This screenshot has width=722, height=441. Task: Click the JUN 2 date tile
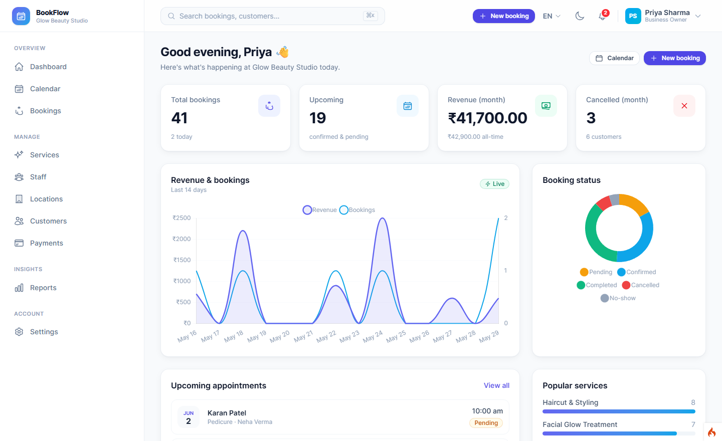tap(189, 417)
